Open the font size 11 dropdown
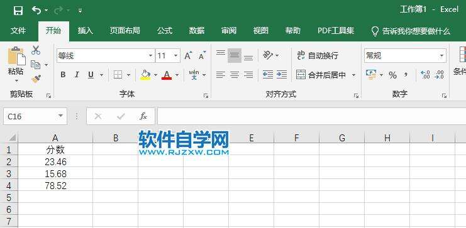The height and width of the screenshot is (228, 466). point(175,56)
